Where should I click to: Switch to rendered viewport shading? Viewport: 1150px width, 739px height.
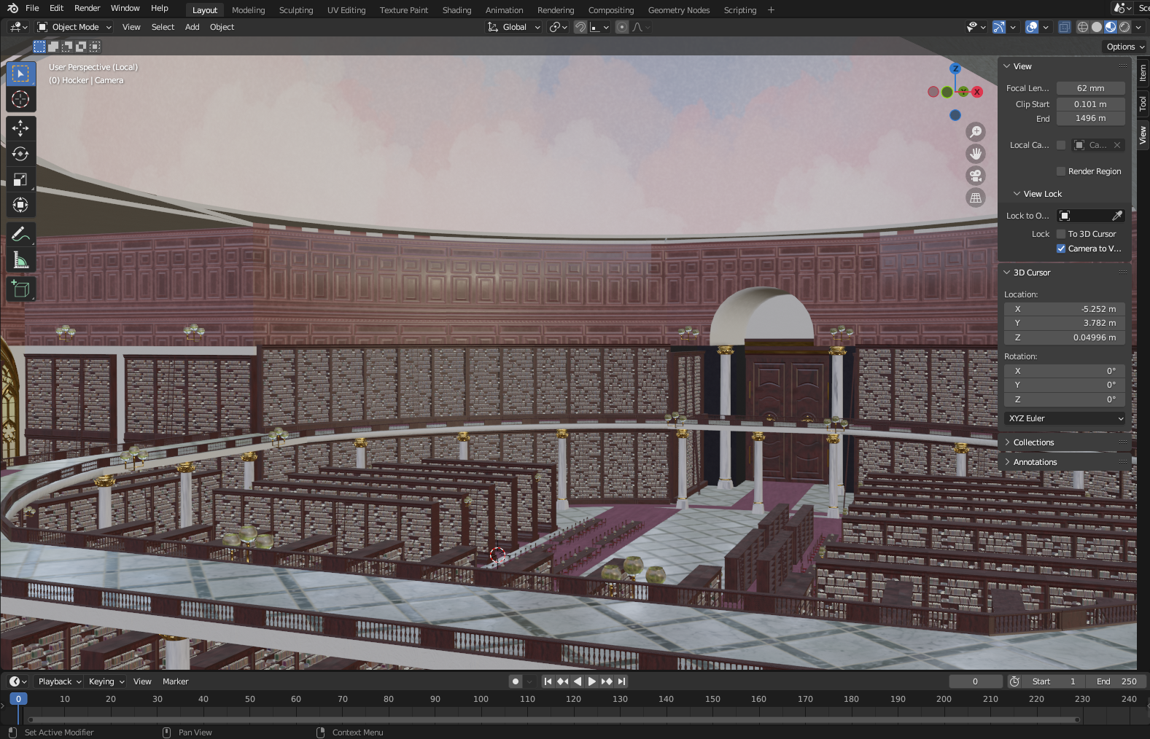[x=1124, y=27]
